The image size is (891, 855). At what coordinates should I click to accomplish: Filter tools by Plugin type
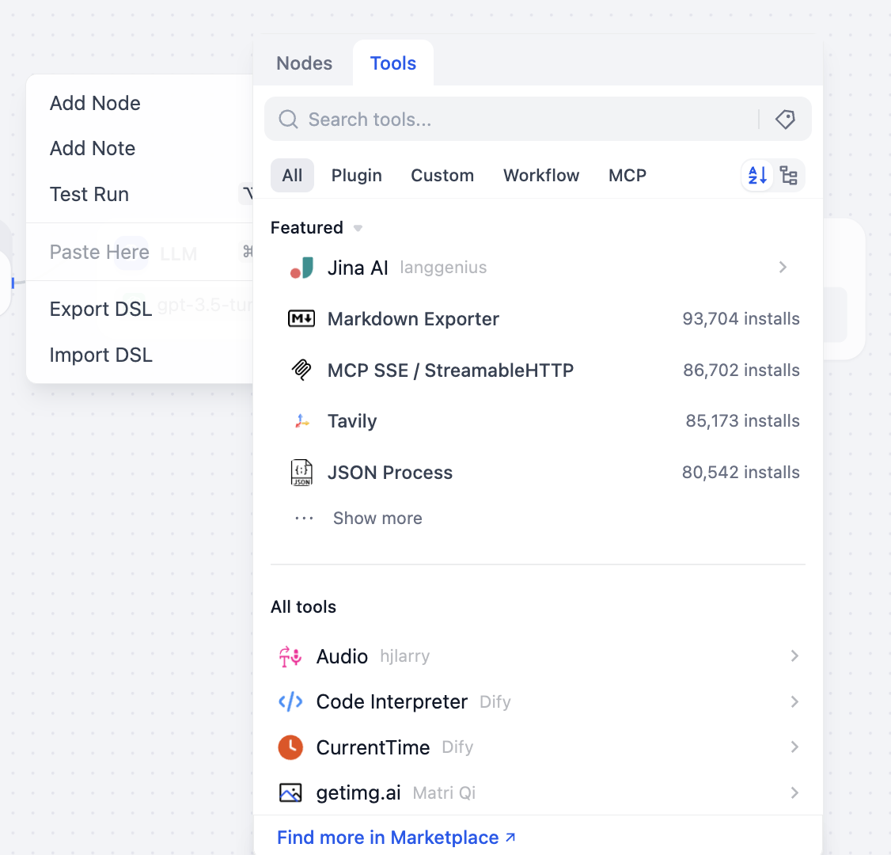point(356,175)
